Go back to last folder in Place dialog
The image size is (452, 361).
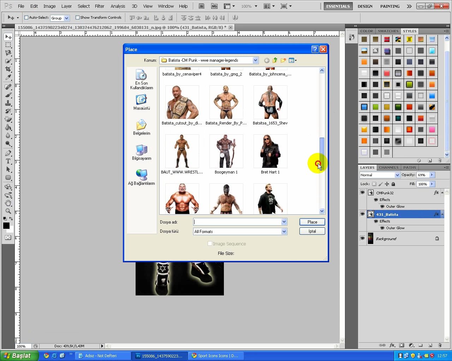[x=267, y=60]
